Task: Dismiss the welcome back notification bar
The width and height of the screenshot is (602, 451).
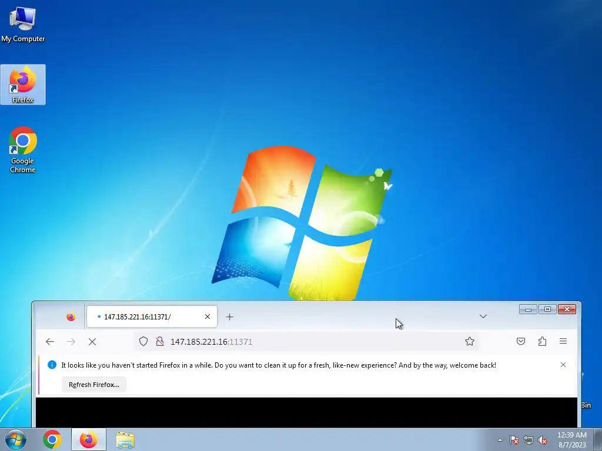Action: click(563, 365)
